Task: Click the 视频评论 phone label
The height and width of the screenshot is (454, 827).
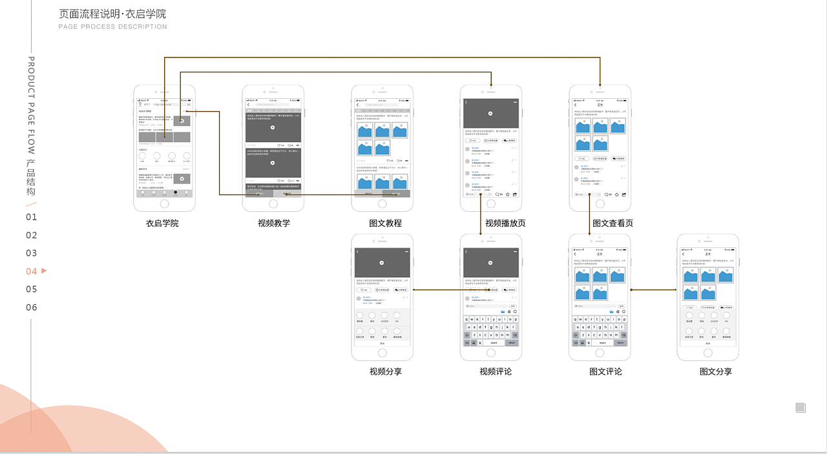Action: [496, 372]
